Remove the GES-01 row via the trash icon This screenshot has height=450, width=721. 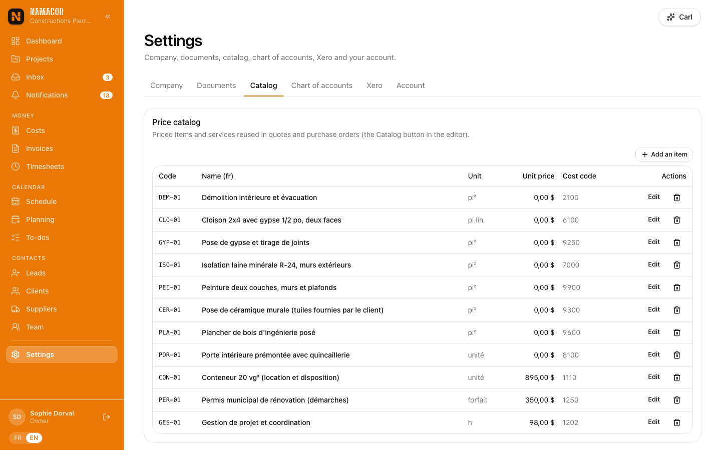tap(677, 422)
